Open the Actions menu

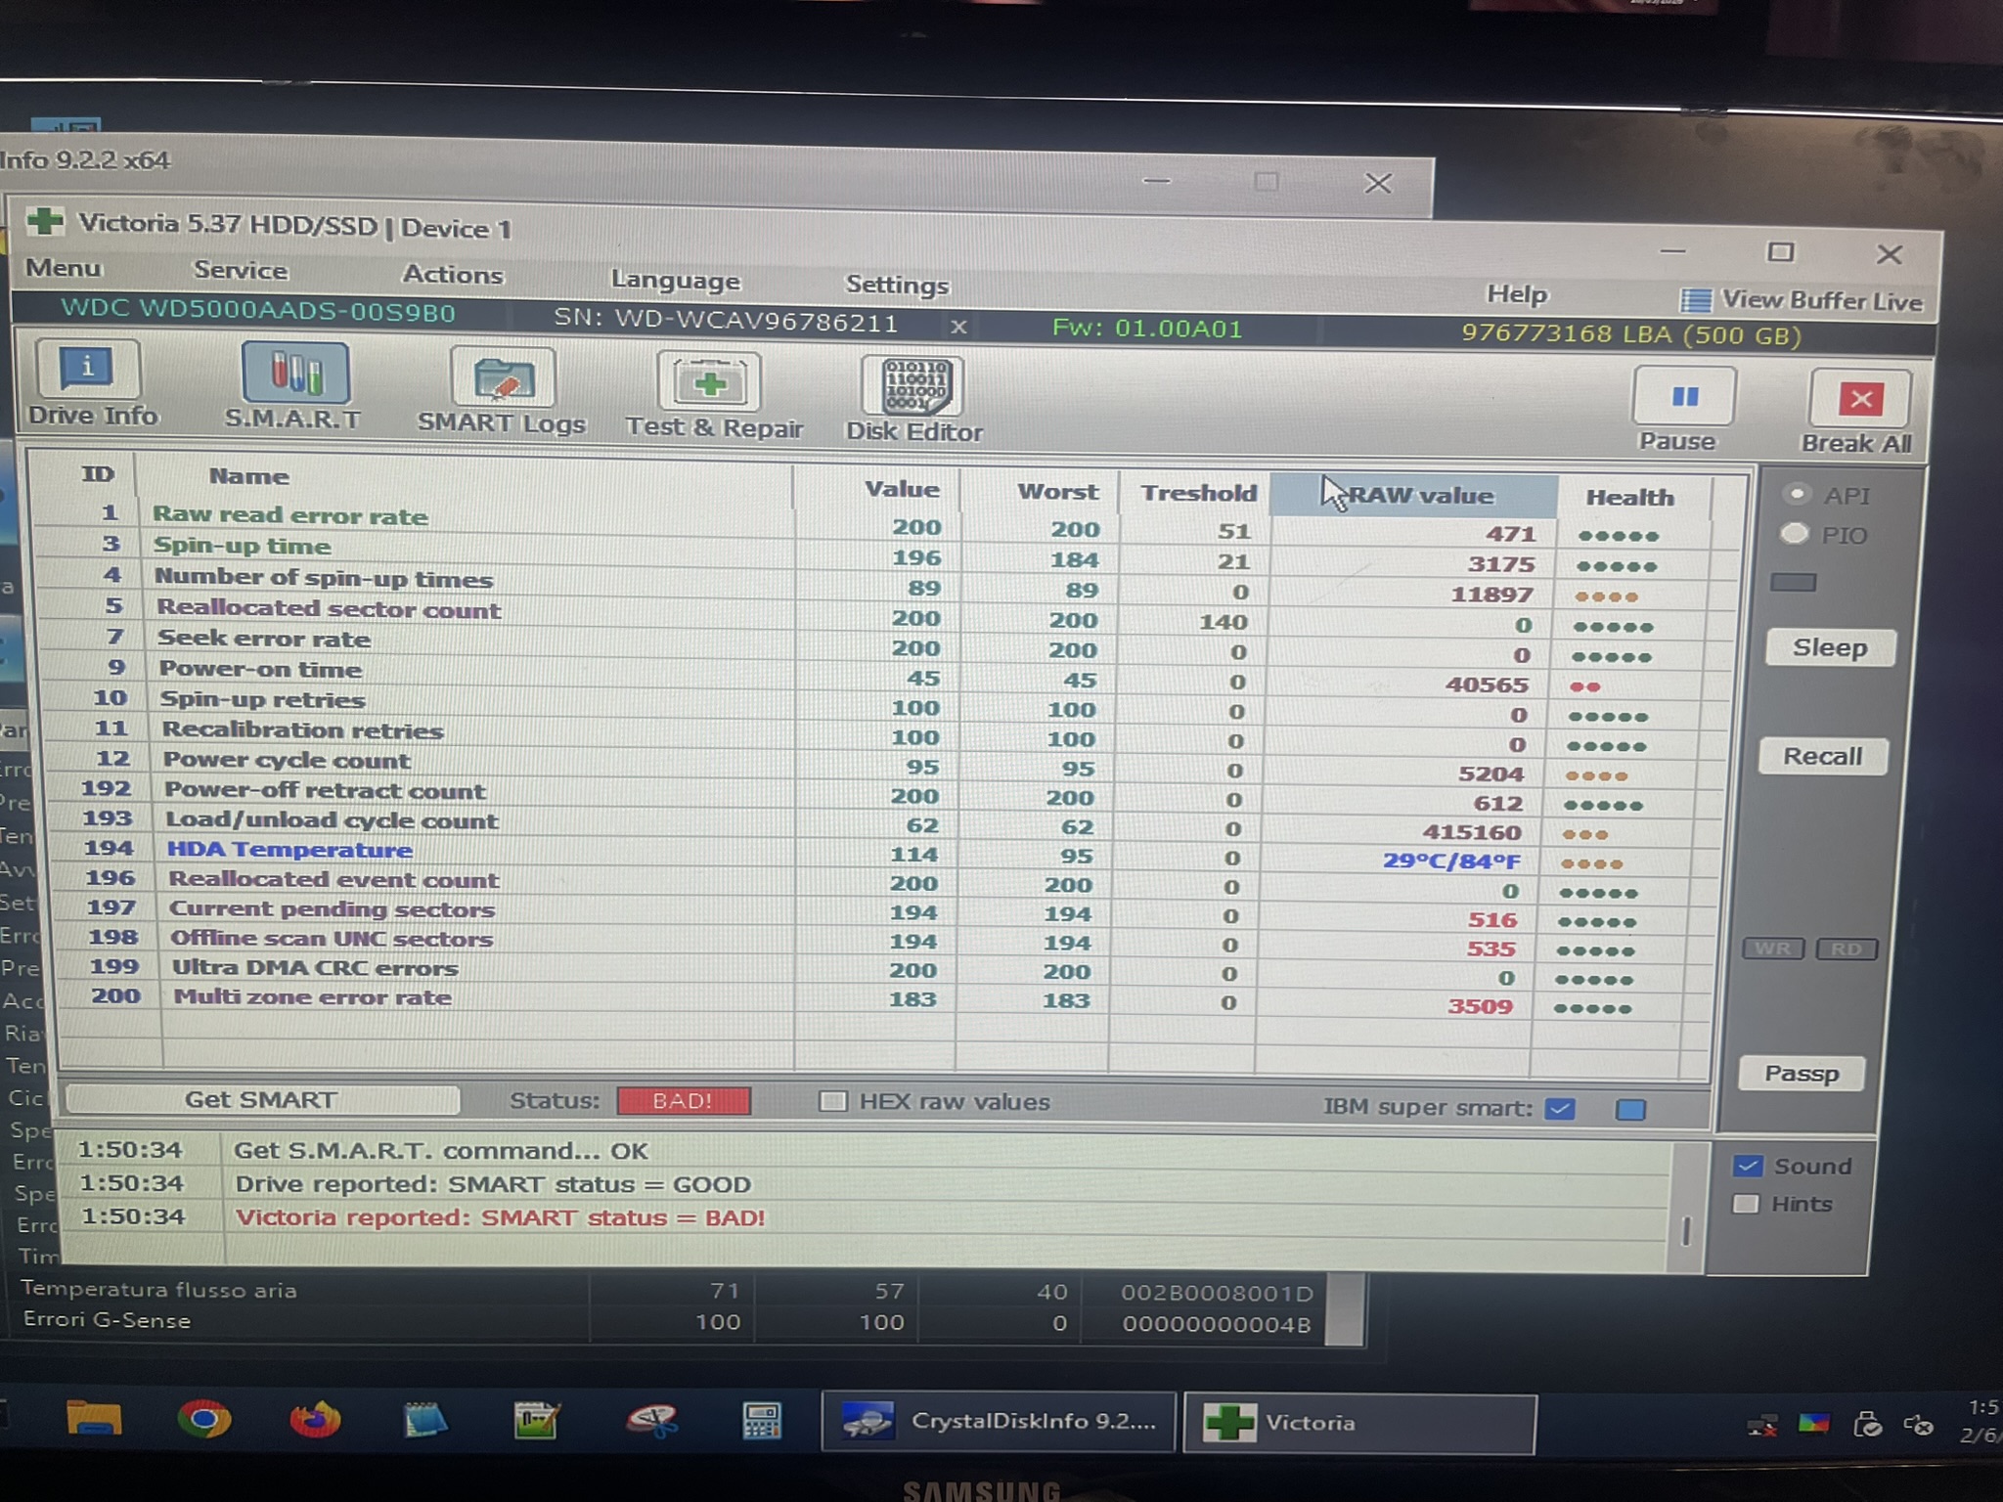453,275
